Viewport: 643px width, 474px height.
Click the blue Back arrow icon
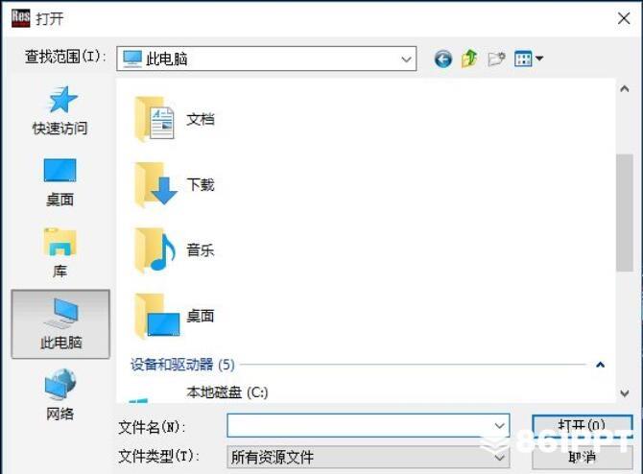442,59
